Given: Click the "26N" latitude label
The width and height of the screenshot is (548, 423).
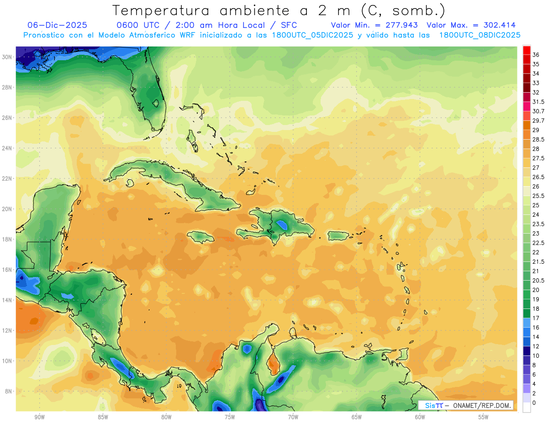Looking at the screenshot, I should pyautogui.click(x=8, y=118).
